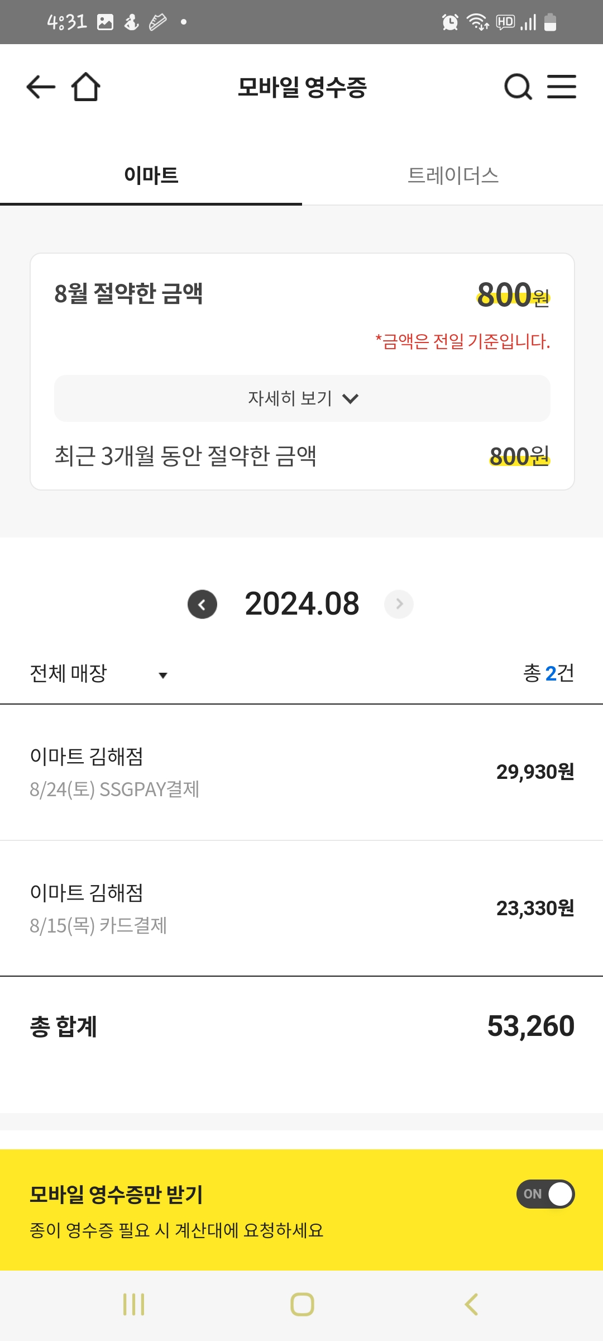
Task: Open the 8/24 SSGPAY receipt of 29,930원
Action: (x=301, y=772)
